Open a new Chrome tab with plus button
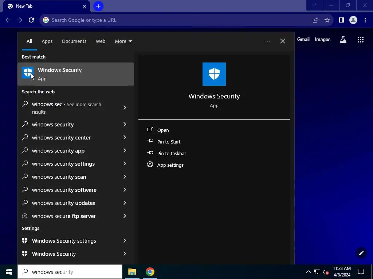The height and width of the screenshot is (279, 373). 98,6
